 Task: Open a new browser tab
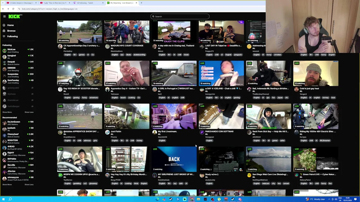click(141, 3)
